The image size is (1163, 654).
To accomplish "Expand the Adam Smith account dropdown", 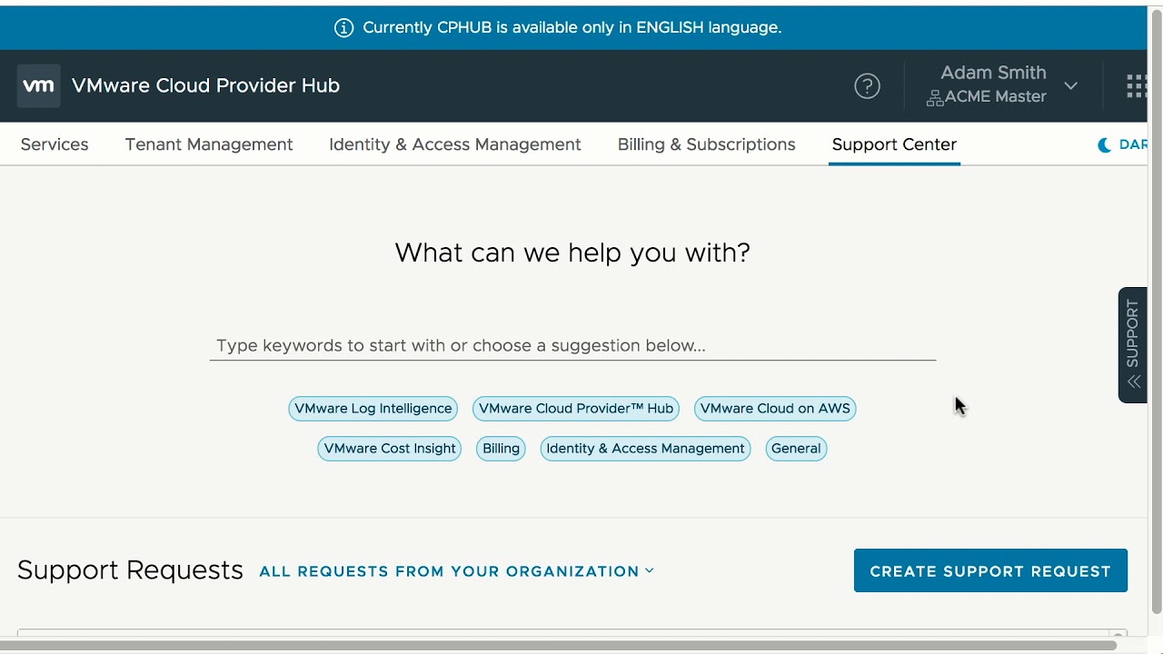I will 1071,85.
